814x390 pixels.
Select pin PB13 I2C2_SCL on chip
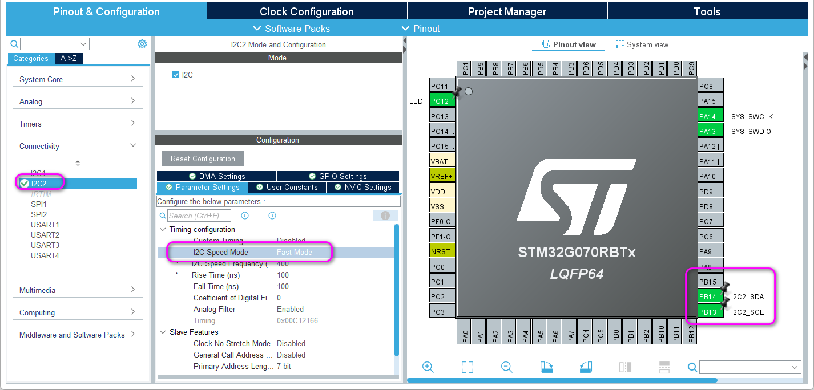[x=711, y=312]
